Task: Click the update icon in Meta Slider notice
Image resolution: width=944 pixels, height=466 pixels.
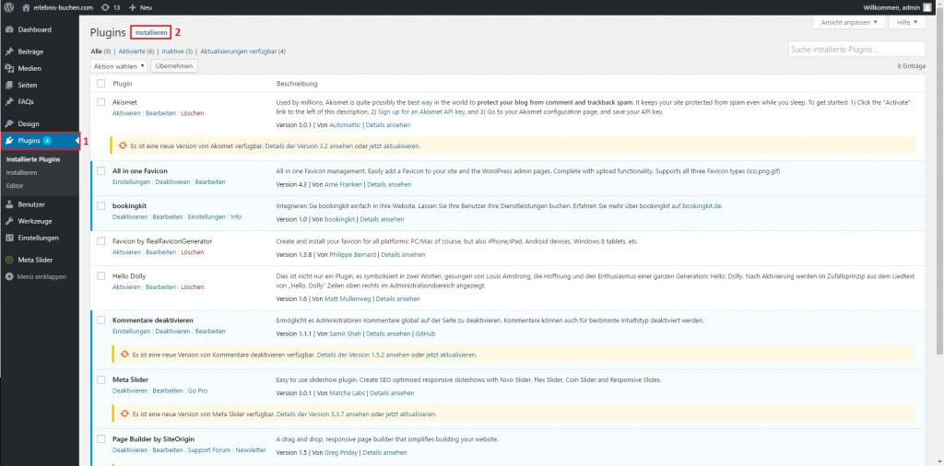Action: pyautogui.click(x=124, y=414)
